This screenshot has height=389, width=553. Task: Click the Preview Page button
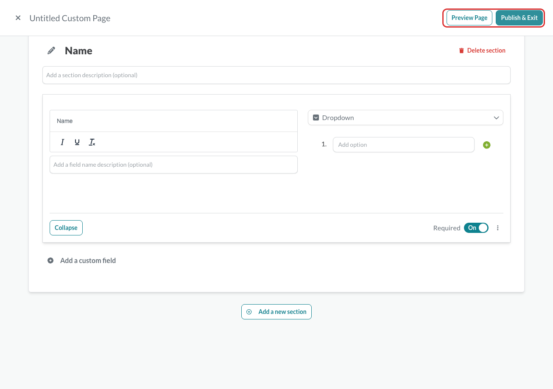coord(469,18)
